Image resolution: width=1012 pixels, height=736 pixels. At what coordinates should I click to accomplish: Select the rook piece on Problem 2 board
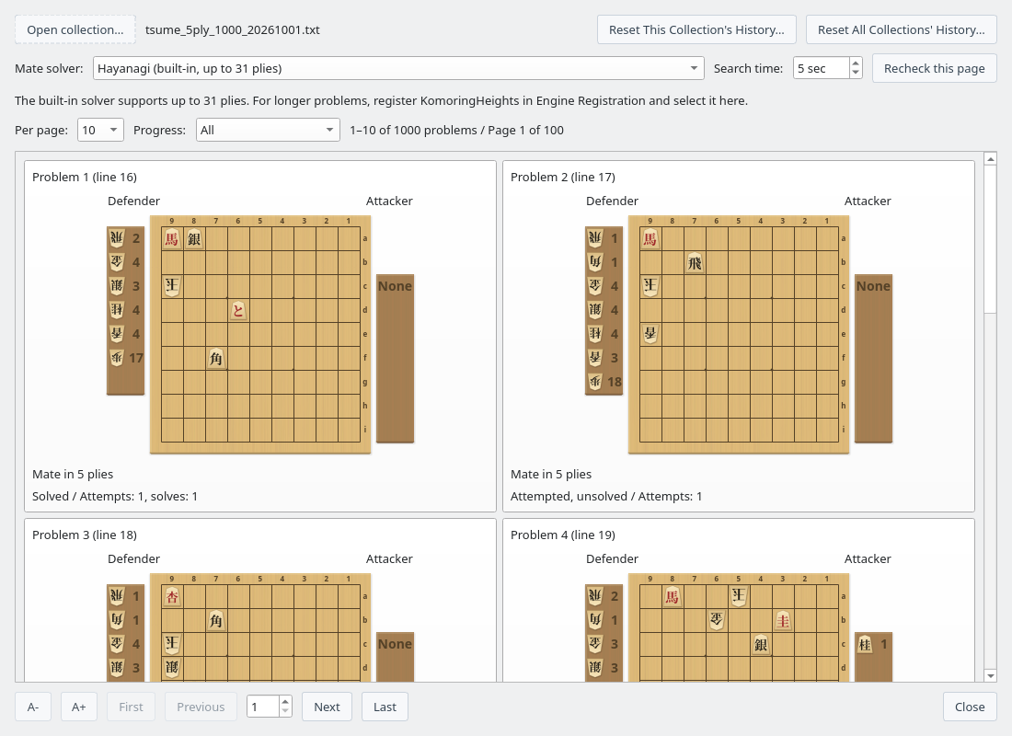[695, 262]
